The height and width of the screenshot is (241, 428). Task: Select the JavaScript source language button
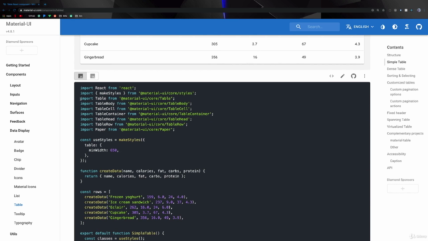(x=80, y=76)
